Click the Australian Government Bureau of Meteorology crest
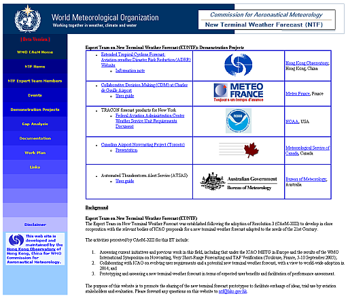This screenshot has height=296, width=348. (x=239, y=181)
